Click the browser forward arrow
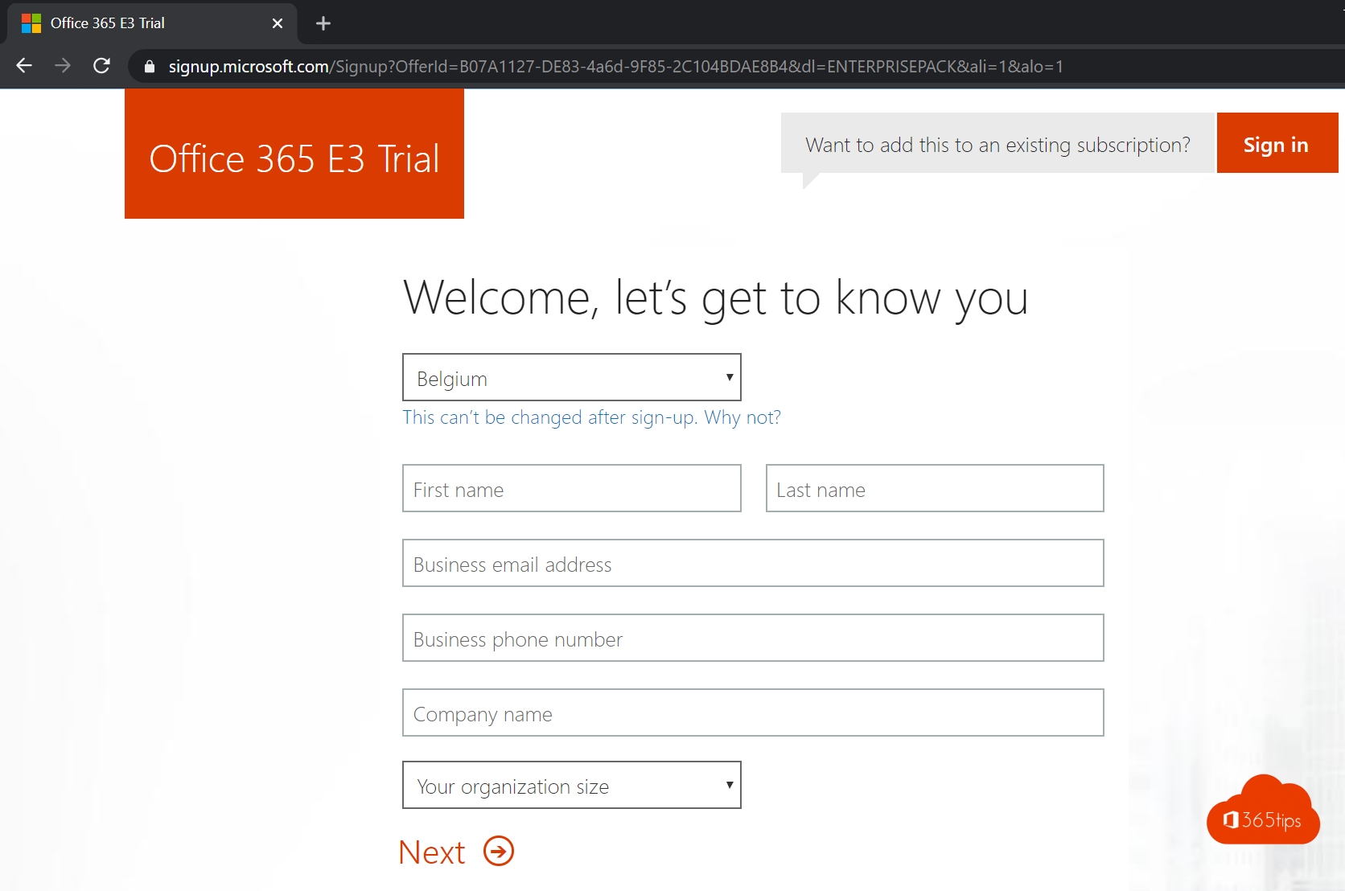This screenshot has height=891, width=1345. click(x=63, y=66)
